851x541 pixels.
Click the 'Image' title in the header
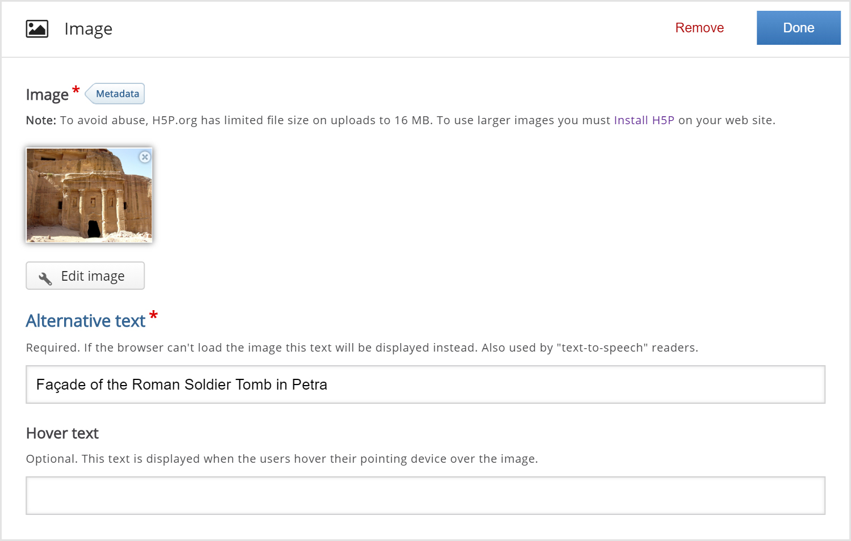click(88, 29)
